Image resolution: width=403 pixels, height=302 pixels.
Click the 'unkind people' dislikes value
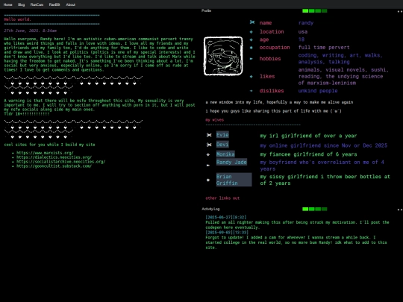pyautogui.click(x=318, y=91)
